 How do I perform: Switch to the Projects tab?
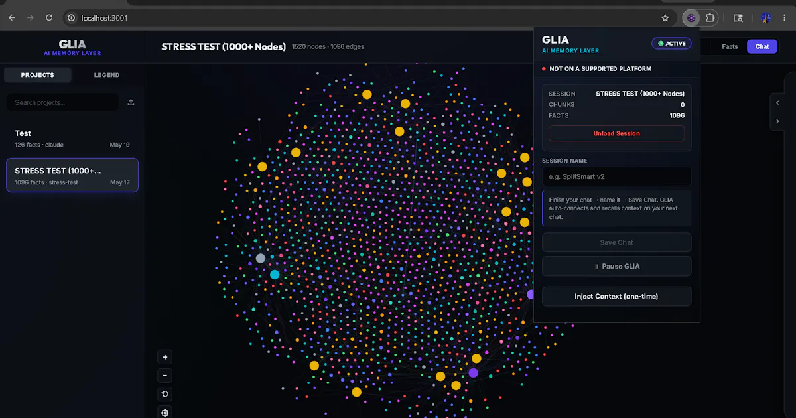38,75
